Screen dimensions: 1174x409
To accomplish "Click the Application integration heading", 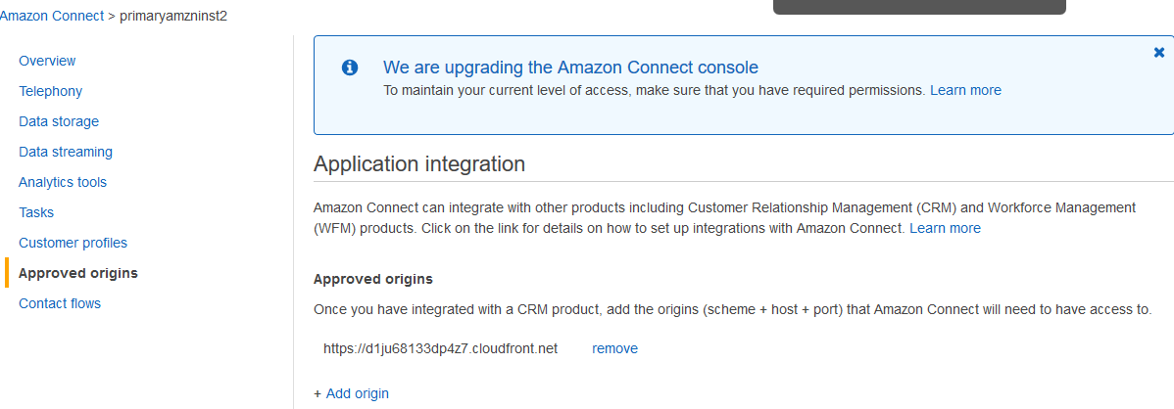I will click(x=419, y=163).
